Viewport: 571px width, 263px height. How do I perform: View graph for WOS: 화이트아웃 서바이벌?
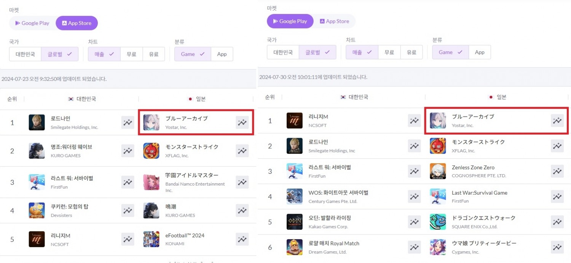414,196
